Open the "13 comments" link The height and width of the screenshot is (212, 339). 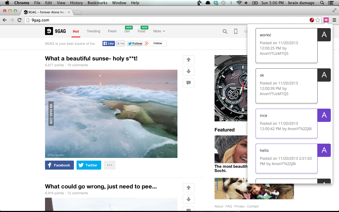click(78, 193)
